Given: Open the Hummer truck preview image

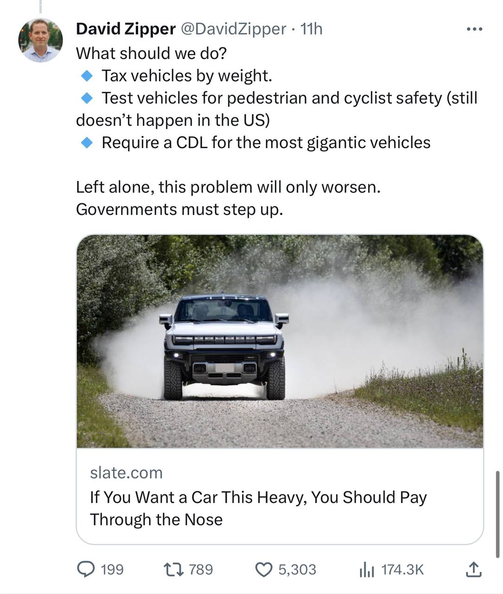Looking at the screenshot, I should click(x=280, y=341).
